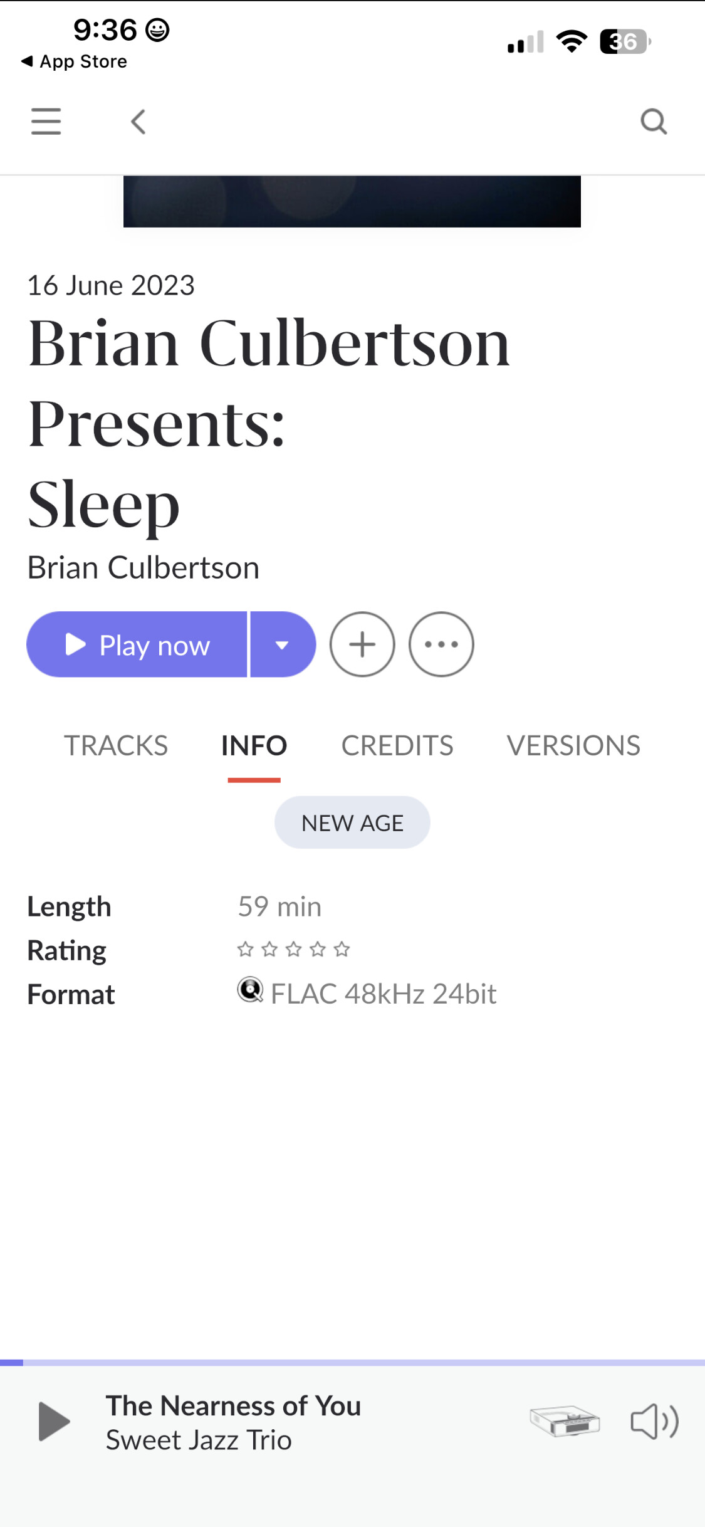The height and width of the screenshot is (1527, 705).
Task: Give the album a one-star rating
Action: click(x=245, y=950)
